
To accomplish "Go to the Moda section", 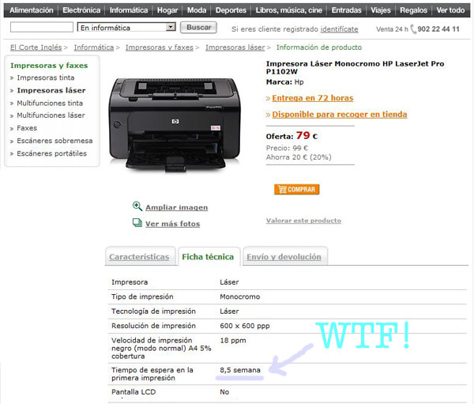I will pyautogui.click(x=197, y=10).
